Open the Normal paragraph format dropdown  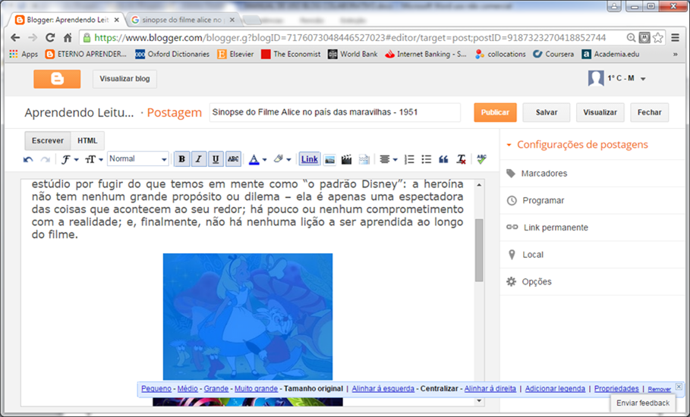pos(137,159)
